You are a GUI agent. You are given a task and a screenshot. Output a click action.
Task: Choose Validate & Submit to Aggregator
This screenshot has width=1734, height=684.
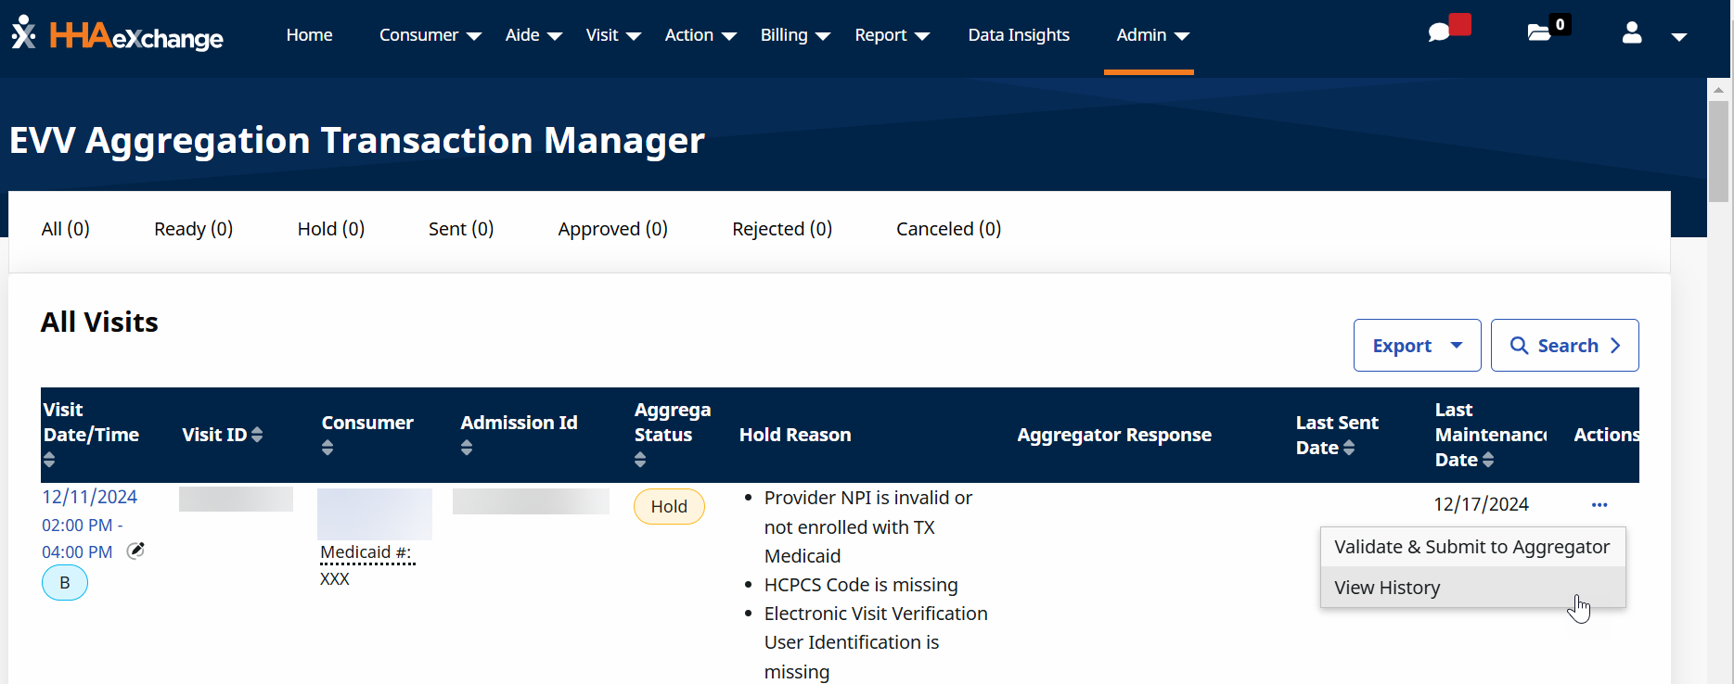1471,547
